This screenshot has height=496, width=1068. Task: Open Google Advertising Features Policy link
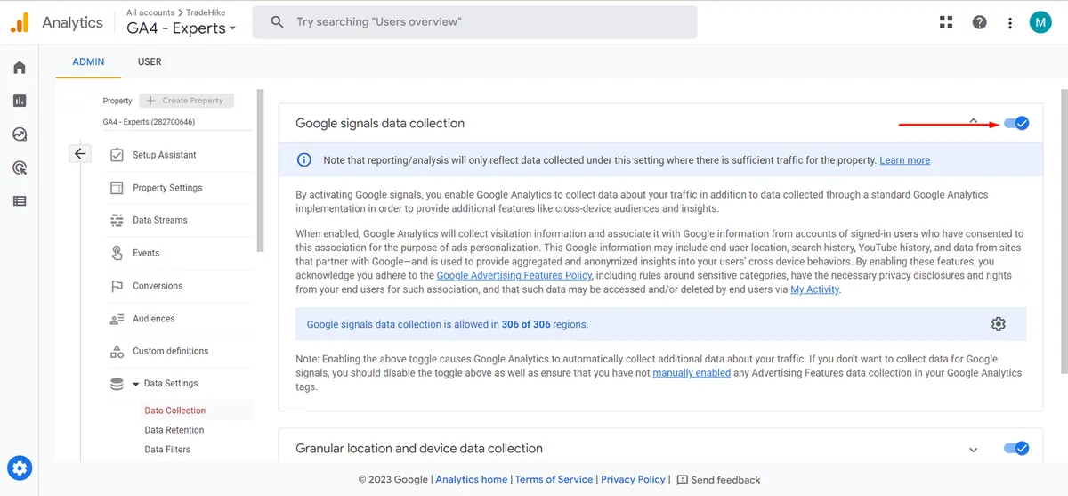click(514, 276)
